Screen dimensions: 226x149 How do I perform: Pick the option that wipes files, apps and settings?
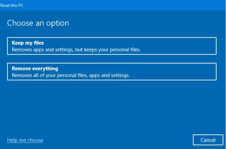pos(112,72)
